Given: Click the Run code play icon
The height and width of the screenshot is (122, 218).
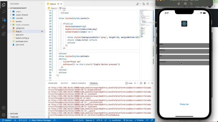Looking at the screenshot, I should click(138, 4).
